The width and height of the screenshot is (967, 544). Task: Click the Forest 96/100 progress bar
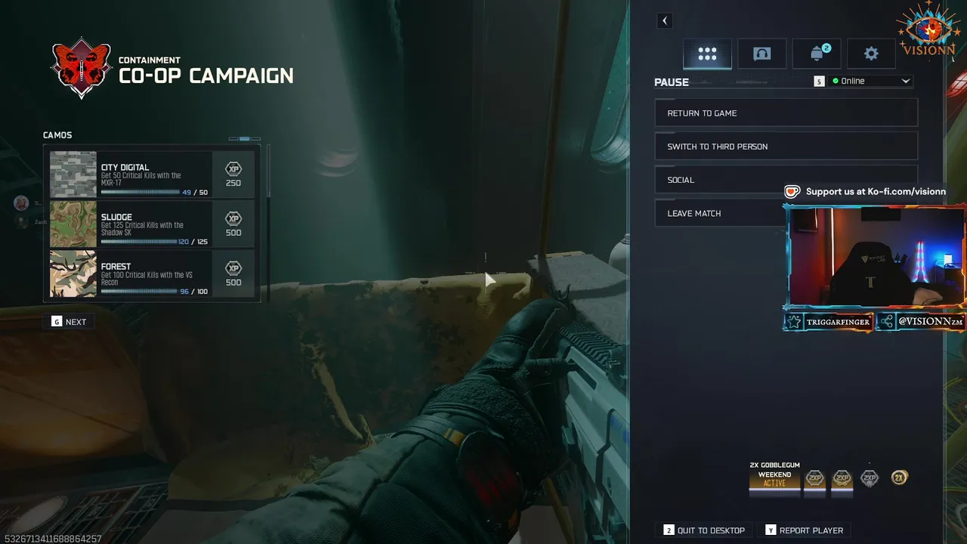138,291
